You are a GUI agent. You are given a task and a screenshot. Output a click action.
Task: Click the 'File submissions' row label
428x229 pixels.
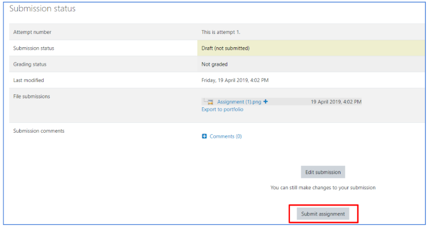(31, 96)
